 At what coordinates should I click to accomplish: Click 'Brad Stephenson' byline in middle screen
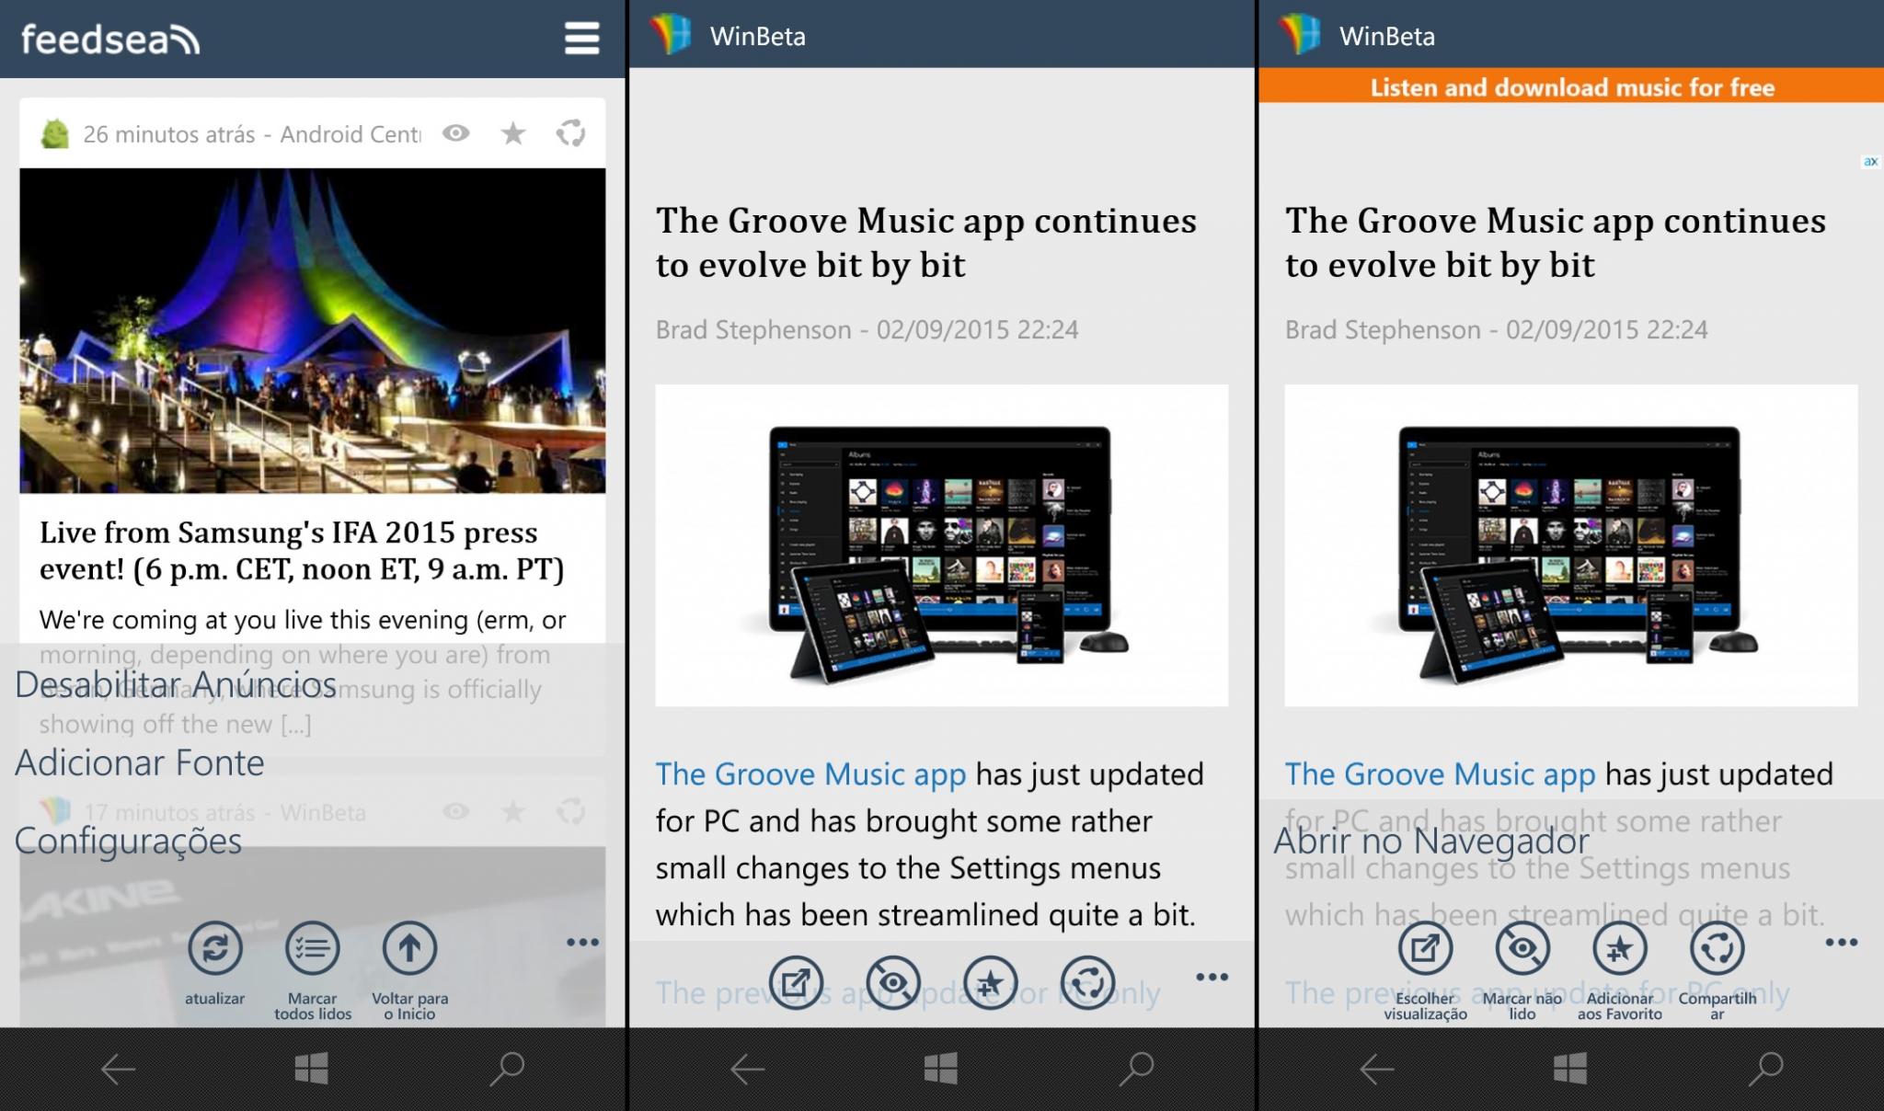click(x=753, y=329)
